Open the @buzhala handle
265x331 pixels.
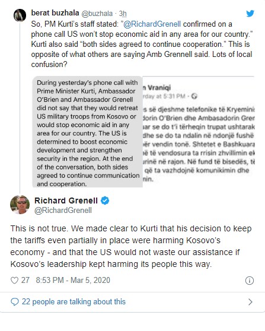(x=97, y=14)
